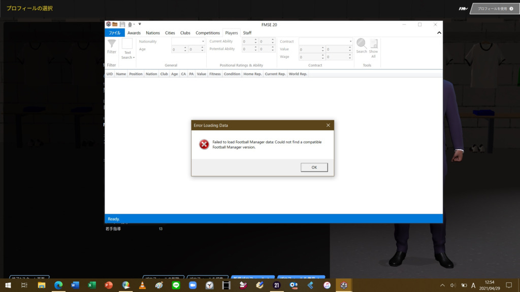Screen dimensions: 520x292
Task: Switch to the Competitions ribbon tab
Action: (208, 33)
